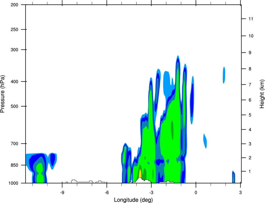Click the 5 km height label

pos(250,115)
